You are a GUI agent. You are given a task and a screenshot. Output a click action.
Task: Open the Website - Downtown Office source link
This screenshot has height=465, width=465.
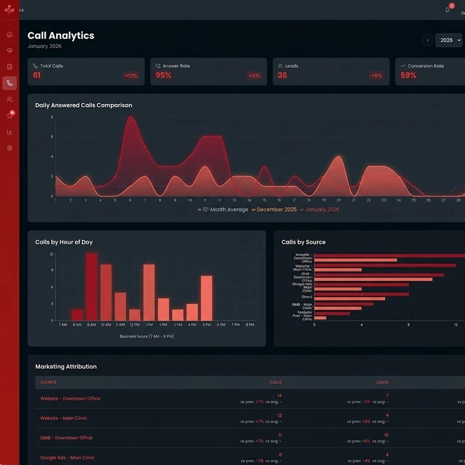coord(70,398)
